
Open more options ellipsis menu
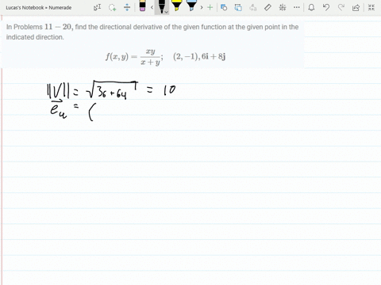coord(297,7)
